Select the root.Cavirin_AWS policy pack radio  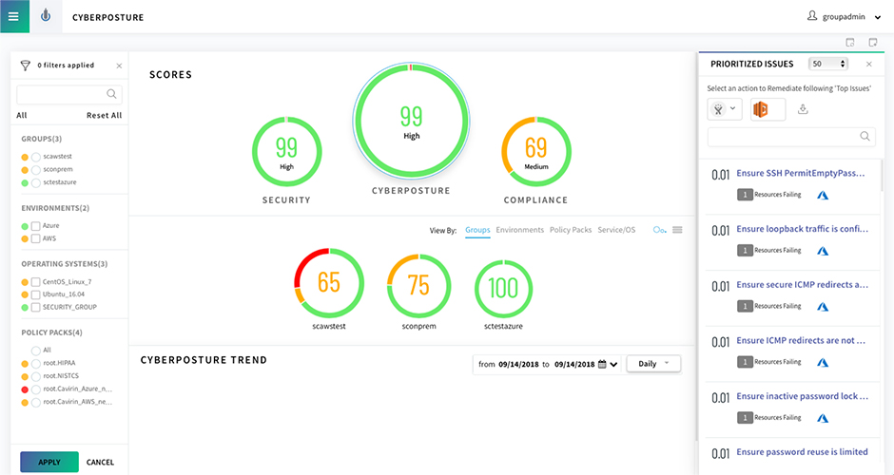36,403
